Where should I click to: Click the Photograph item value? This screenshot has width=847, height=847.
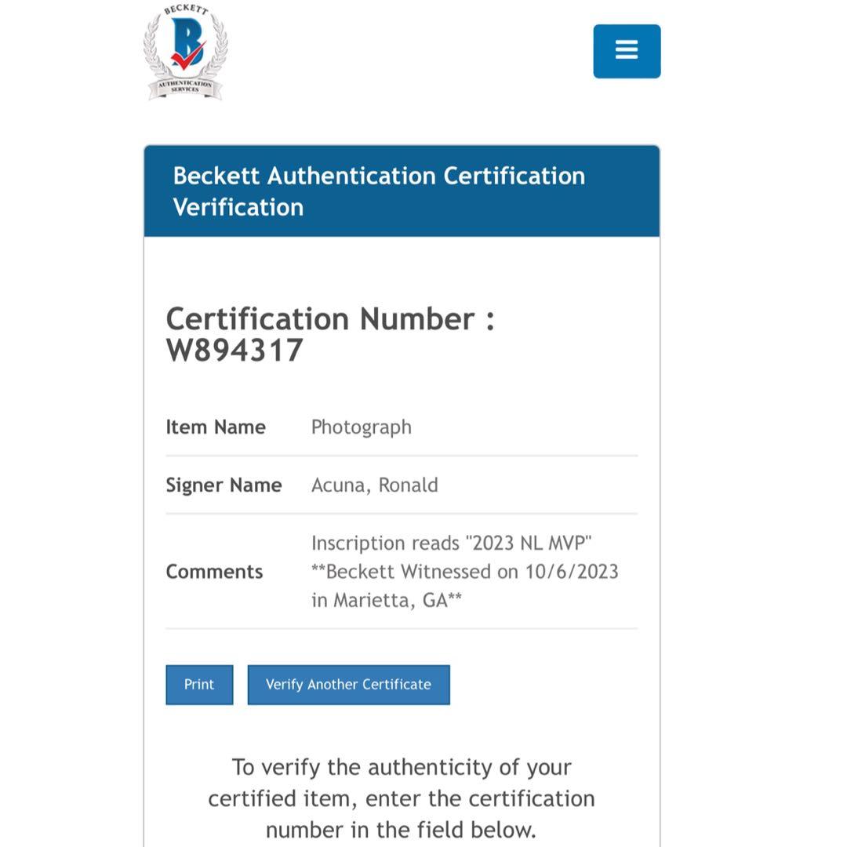361,427
